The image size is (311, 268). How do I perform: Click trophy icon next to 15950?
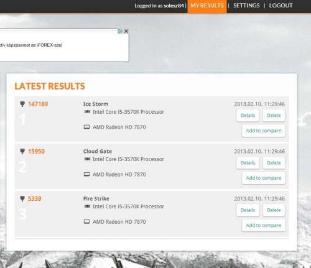coord(22,151)
